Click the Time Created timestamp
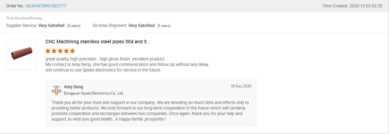 352,6
